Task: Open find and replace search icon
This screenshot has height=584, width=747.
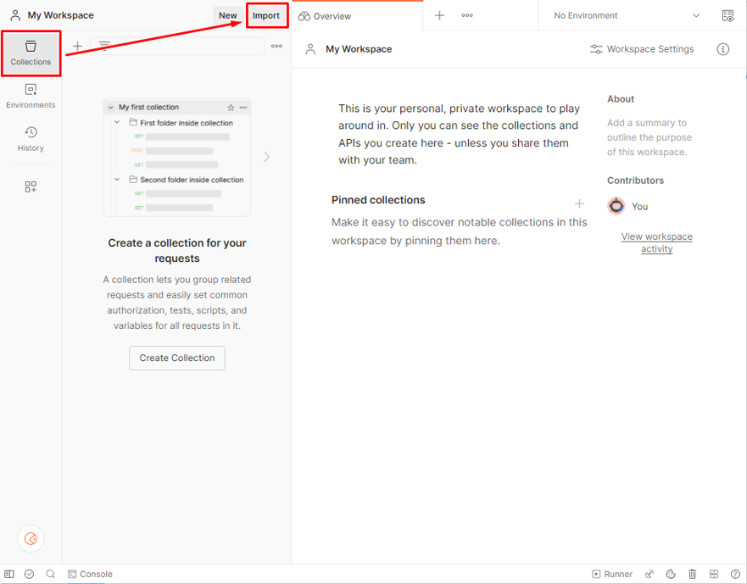Action: point(50,574)
